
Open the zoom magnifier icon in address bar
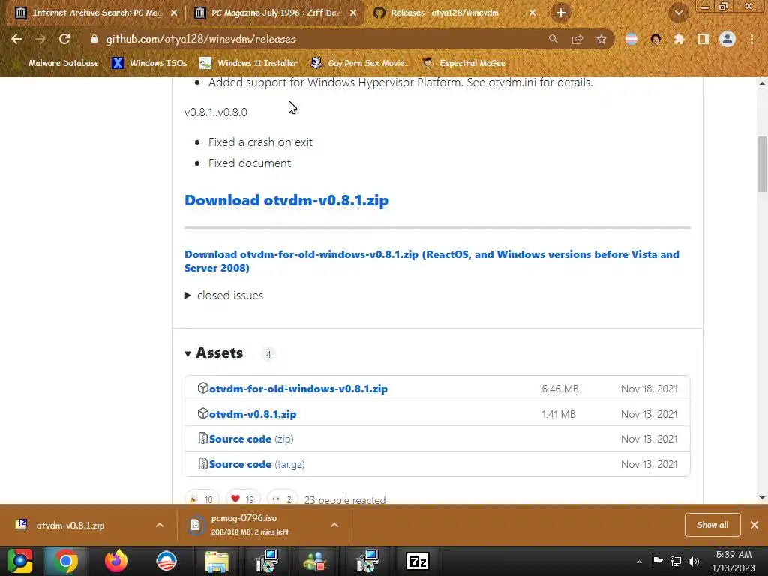553,39
